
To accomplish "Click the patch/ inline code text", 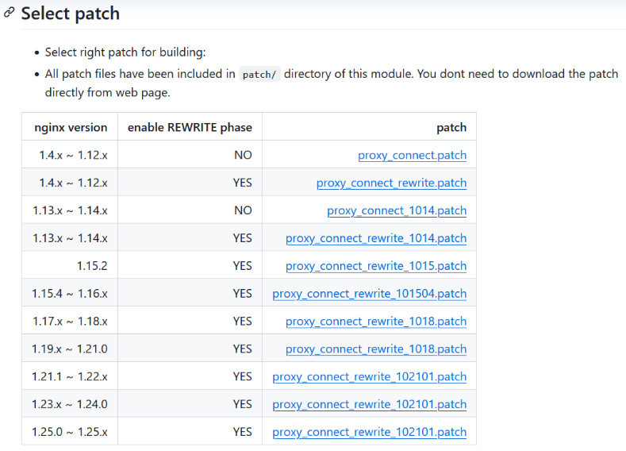I will (x=259, y=75).
